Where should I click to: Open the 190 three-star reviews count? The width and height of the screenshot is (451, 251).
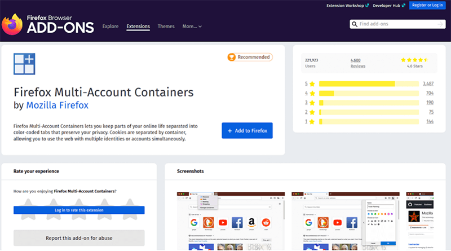coord(430,103)
